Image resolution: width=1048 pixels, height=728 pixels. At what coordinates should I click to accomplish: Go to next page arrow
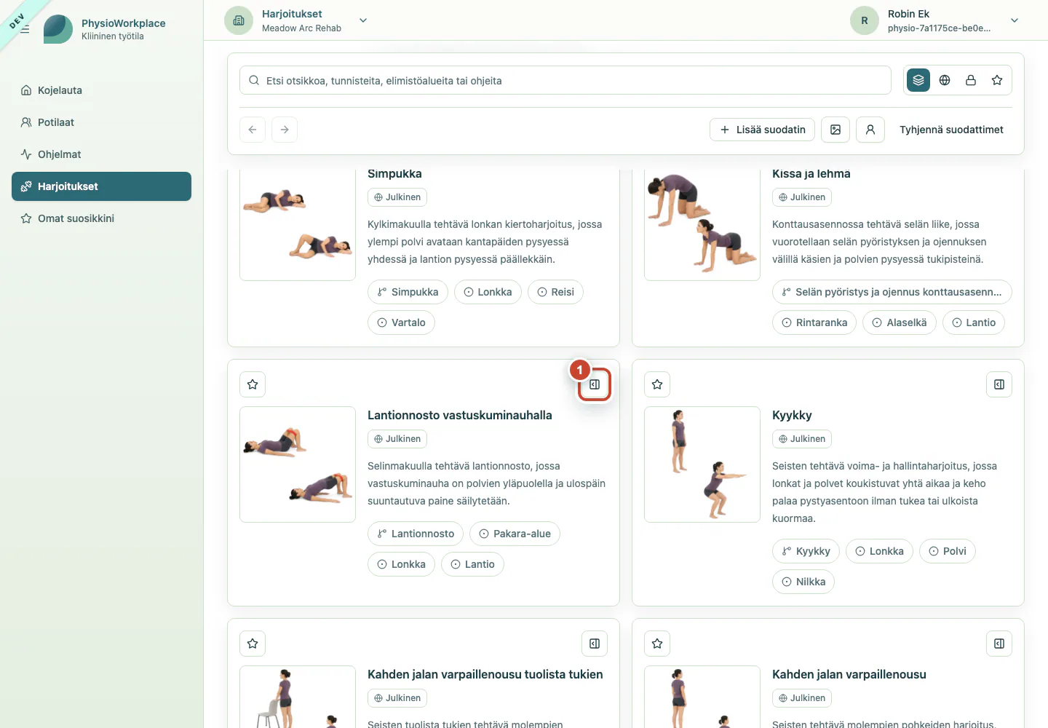(285, 130)
